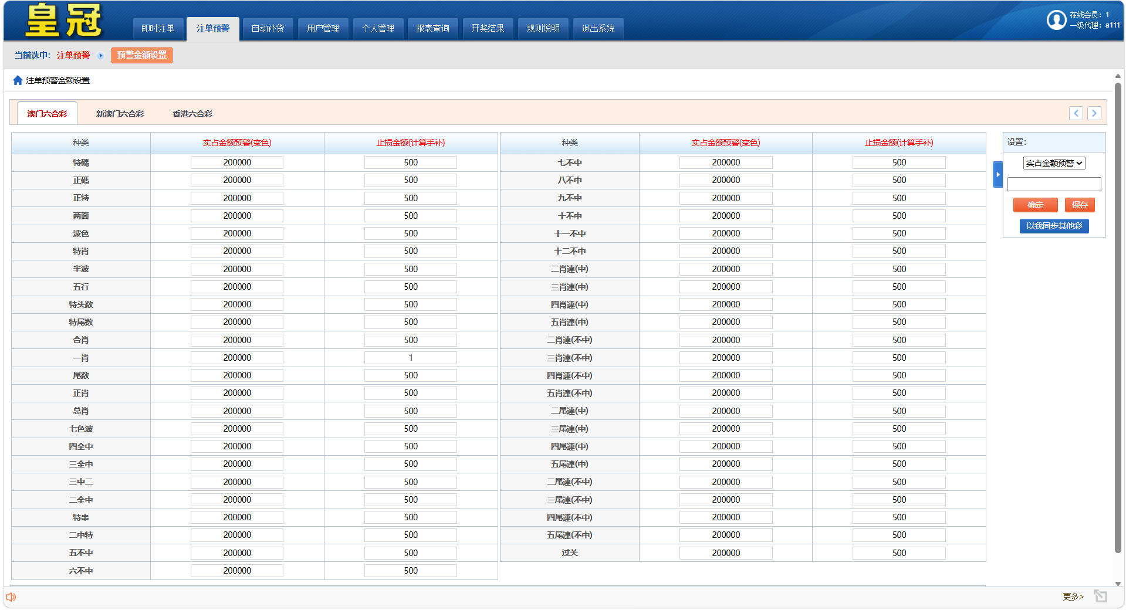Click the 皇冠 logo
Viewport: 1126px width, 610px height.
click(x=63, y=21)
